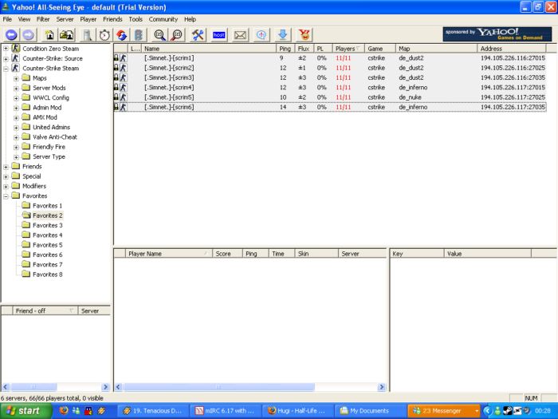Click the new player profile toolbar icon
The height and width of the screenshot is (419, 558).
point(49,35)
